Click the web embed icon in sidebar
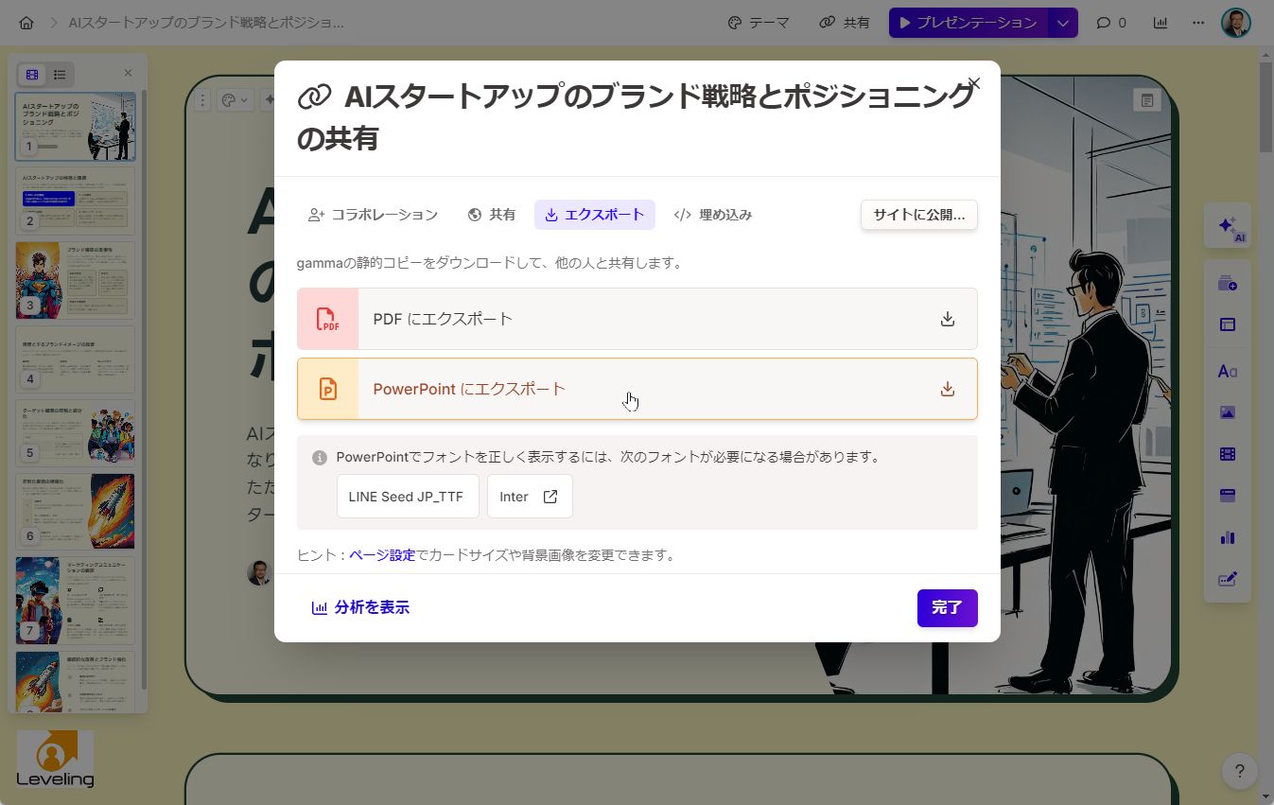 click(x=1227, y=495)
